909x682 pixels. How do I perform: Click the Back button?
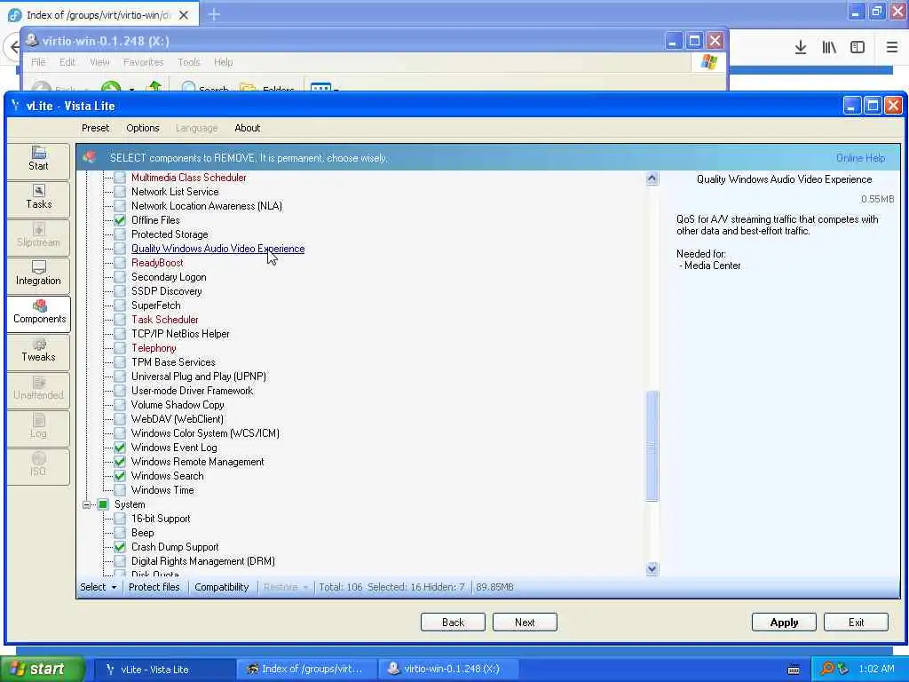tap(453, 623)
